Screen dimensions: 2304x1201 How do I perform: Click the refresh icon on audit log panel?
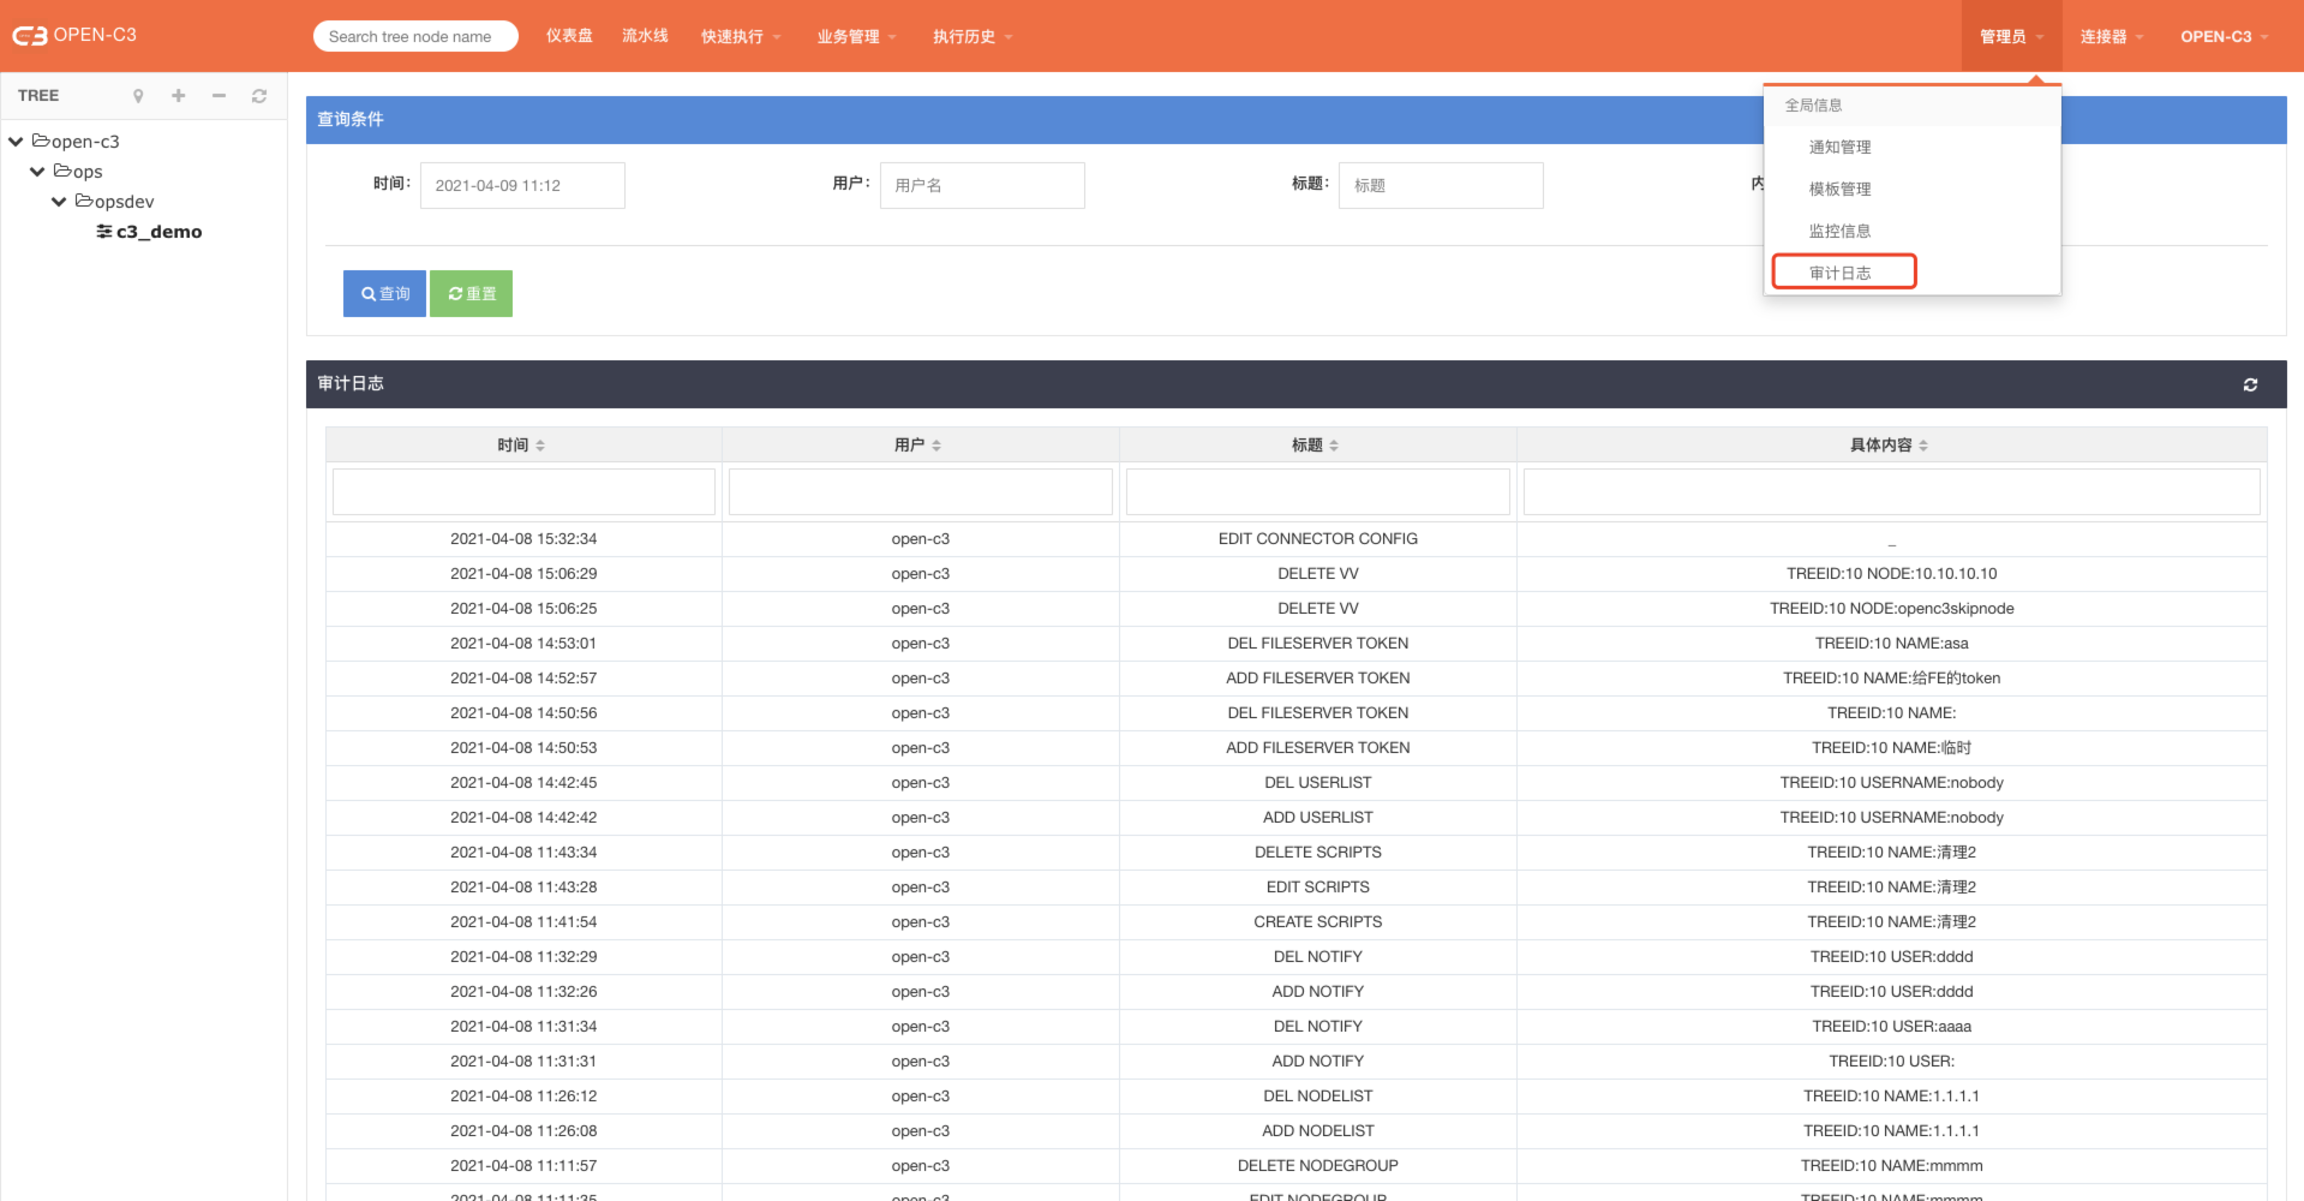point(2251,386)
